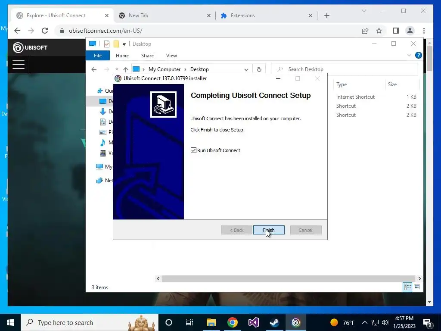Open Chrome three-dot menu
441x331 pixels.
pyautogui.click(x=424, y=31)
